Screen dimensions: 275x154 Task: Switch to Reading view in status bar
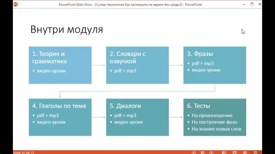245,153
